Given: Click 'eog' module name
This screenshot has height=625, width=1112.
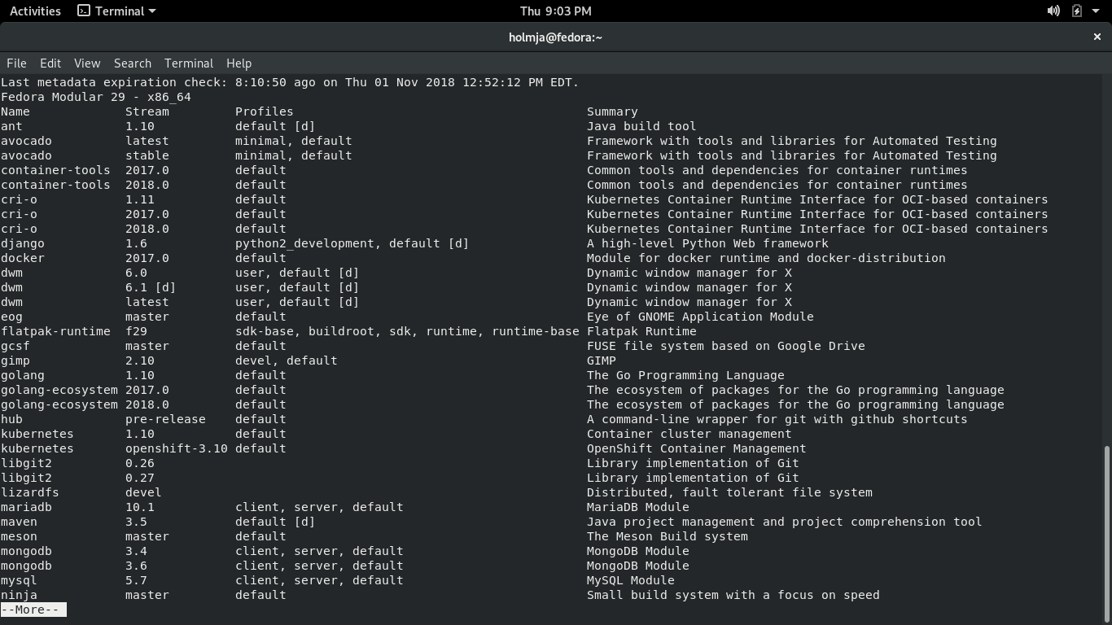Looking at the screenshot, I should pyautogui.click(x=11, y=317).
